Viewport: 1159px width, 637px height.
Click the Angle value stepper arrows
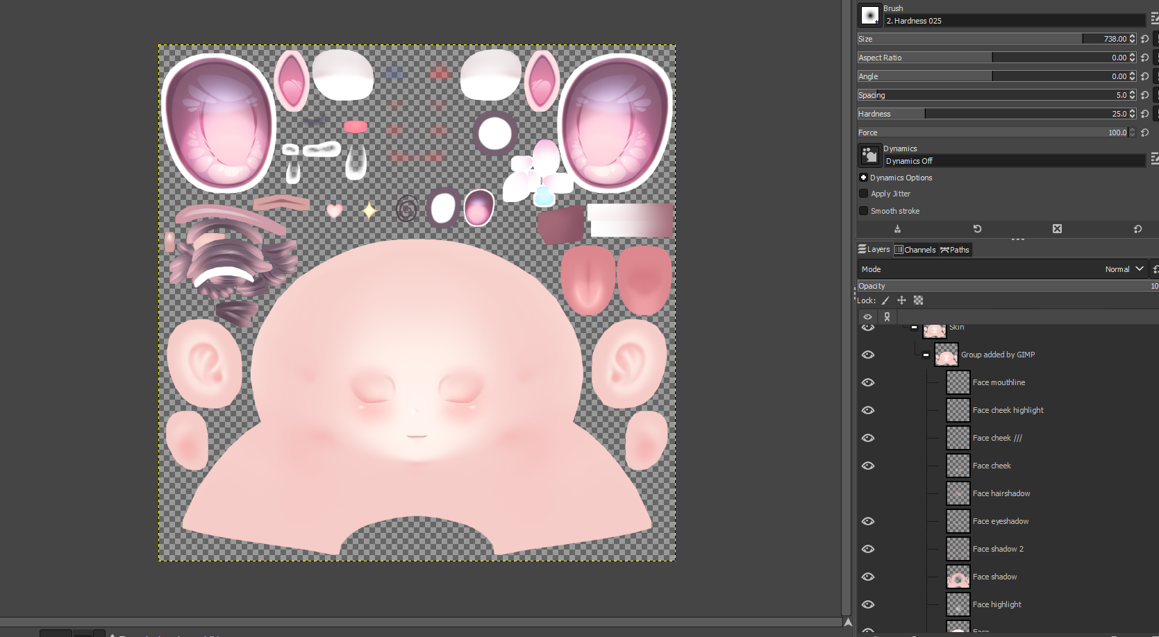[1133, 76]
